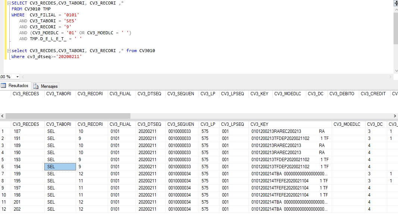Click the editor horizontal scroll right arrow

[x=391, y=77]
